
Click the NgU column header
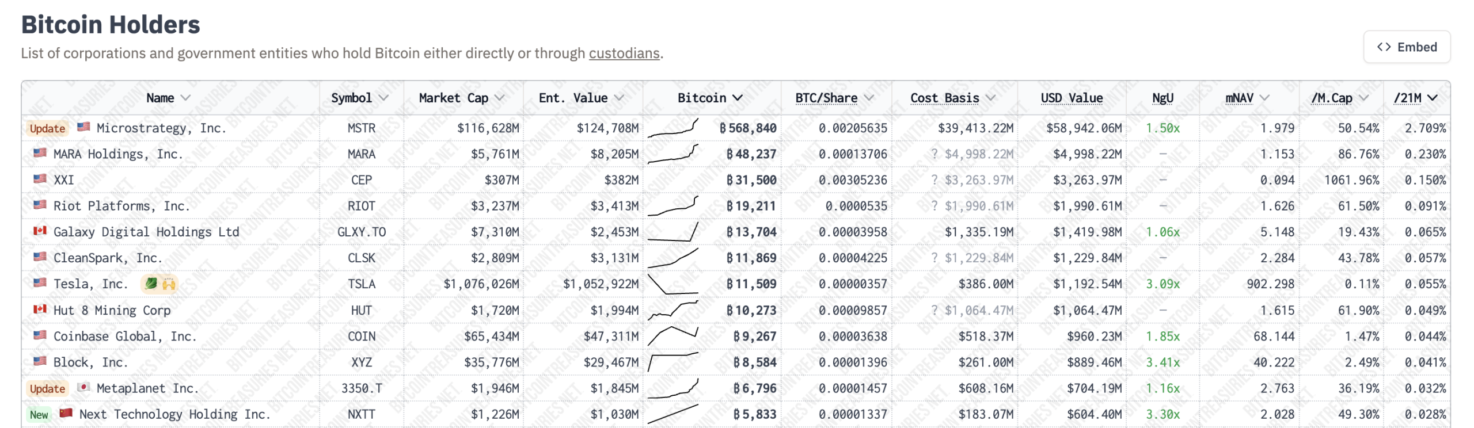coord(1163,98)
